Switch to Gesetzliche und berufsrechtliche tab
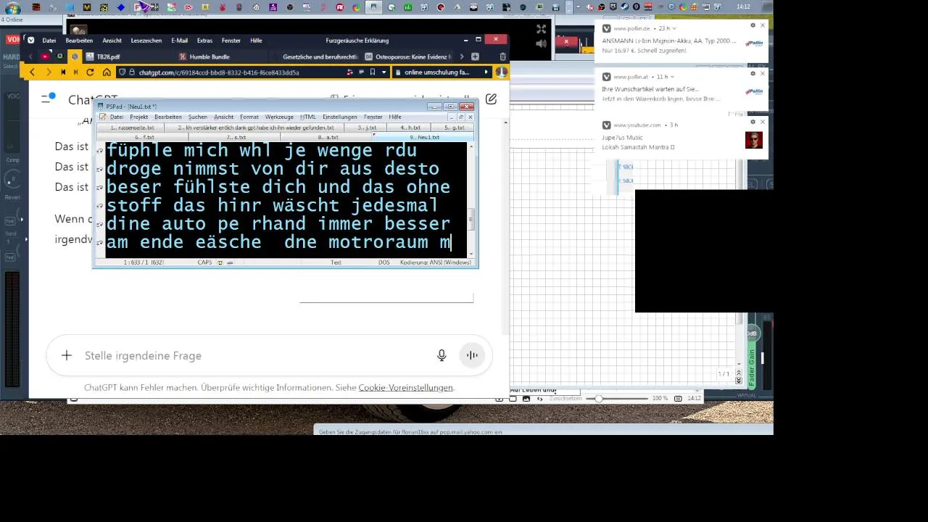 [x=315, y=57]
